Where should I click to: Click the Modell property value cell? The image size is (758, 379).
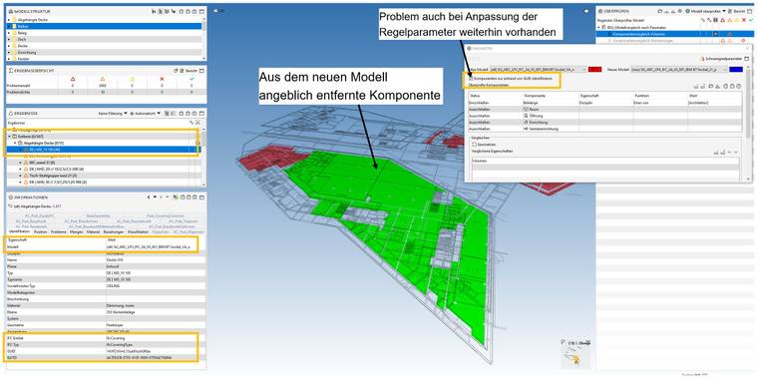point(155,246)
